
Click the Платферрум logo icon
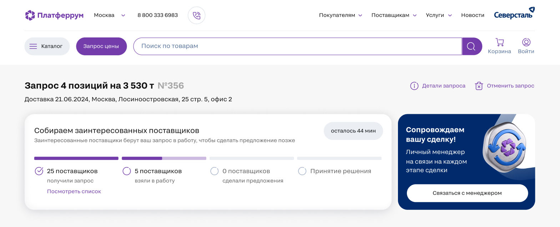(30, 15)
